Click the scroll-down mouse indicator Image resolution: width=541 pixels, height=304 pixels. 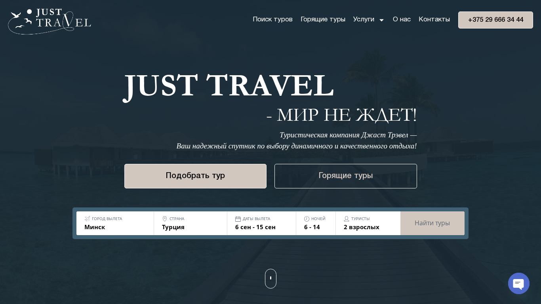click(x=270, y=279)
